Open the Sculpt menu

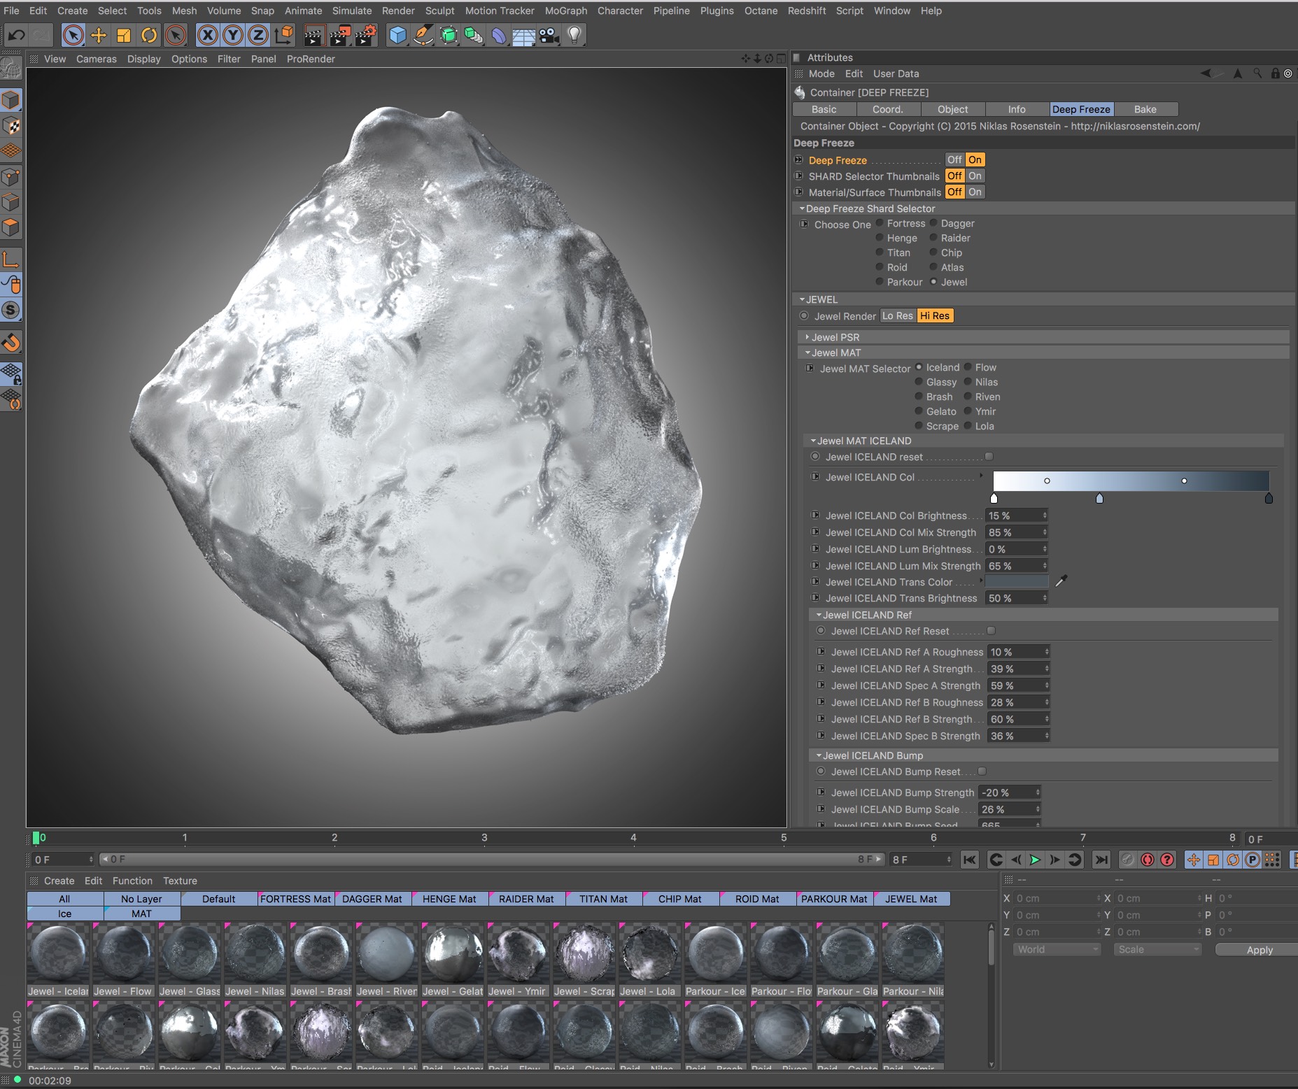439,10
